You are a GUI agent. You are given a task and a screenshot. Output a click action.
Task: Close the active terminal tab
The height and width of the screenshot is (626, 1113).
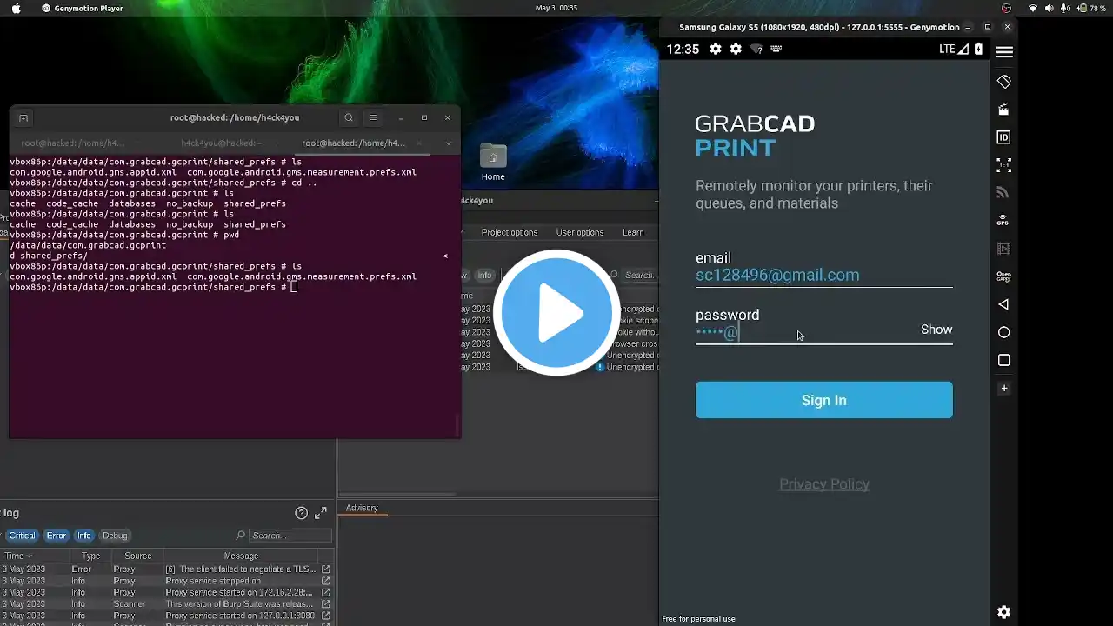click(419, 143)
